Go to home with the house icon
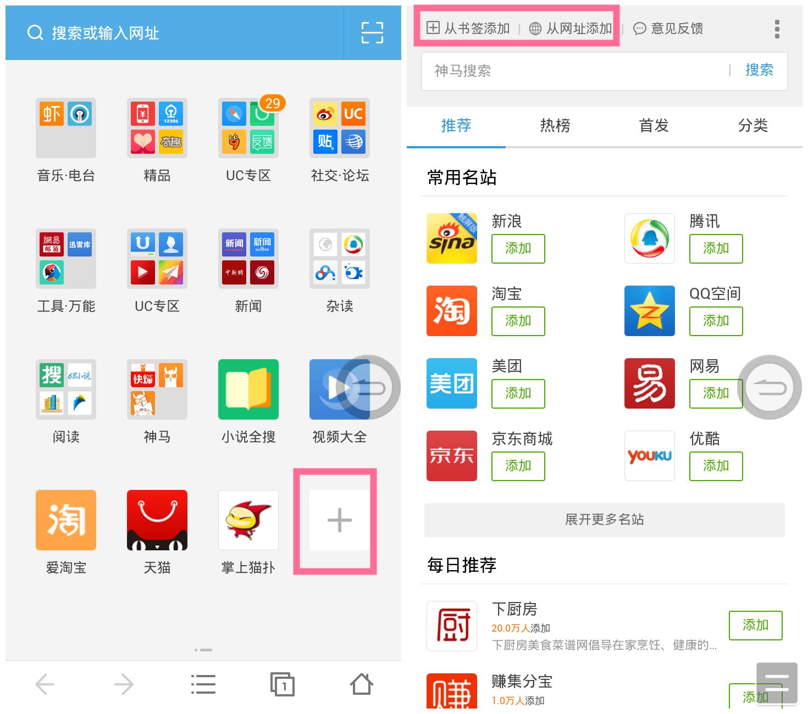808x714 pixels. (x=362, y=684)
